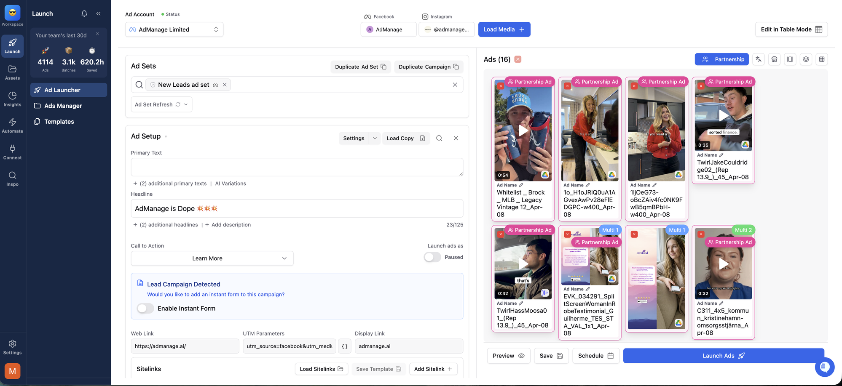Open the Automate section in the sidebar
This screenshot has width=842, height=386.
click(x=12, y=125)
